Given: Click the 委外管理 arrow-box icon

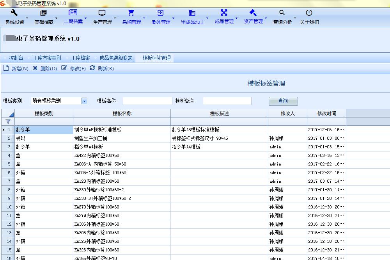Looking at the screenshot, I should pyautogui.click(x=160, y=13).
